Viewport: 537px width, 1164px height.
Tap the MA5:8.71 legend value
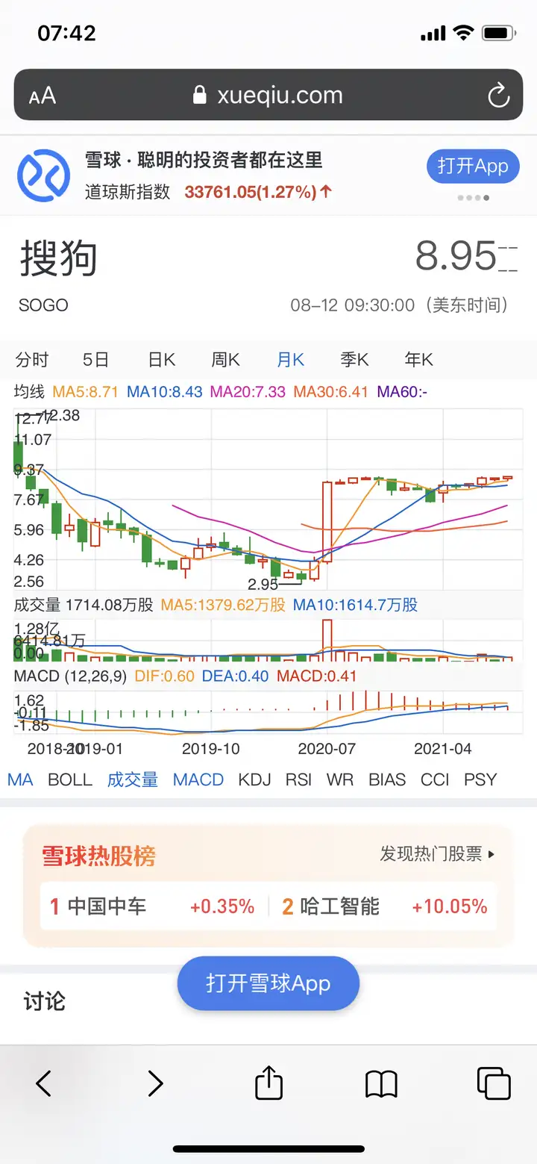tap(87, 391)
